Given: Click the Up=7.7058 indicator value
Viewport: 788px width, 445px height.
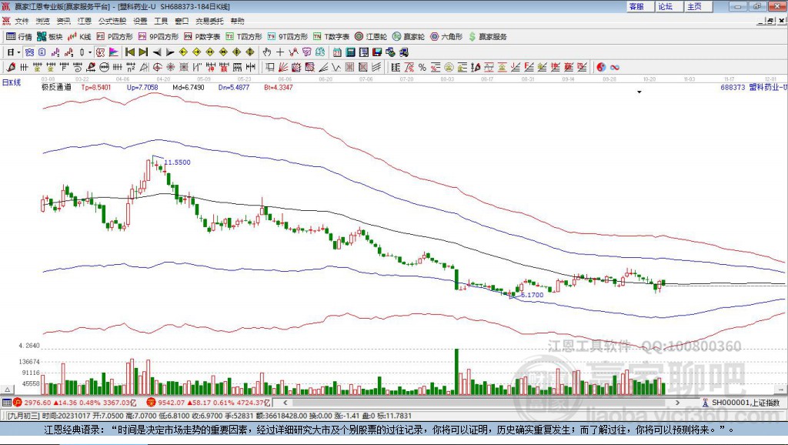Looking at the screenshot, I should [x=142, y=88].
